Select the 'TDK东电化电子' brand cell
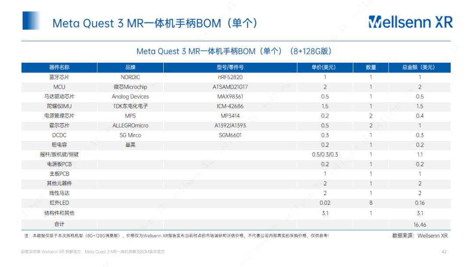The height and width of the screenshot is (267, 474). [x=130, y=106]
